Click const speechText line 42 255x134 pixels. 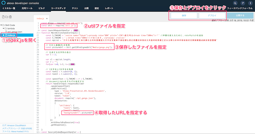[x=69, y=79]
